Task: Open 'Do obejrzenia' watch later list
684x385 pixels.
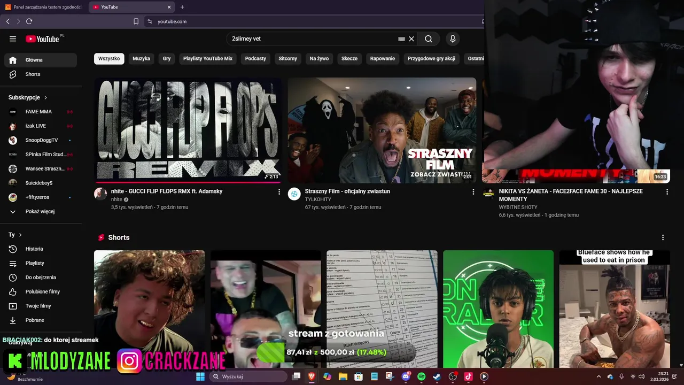Action: click(41, 278)
